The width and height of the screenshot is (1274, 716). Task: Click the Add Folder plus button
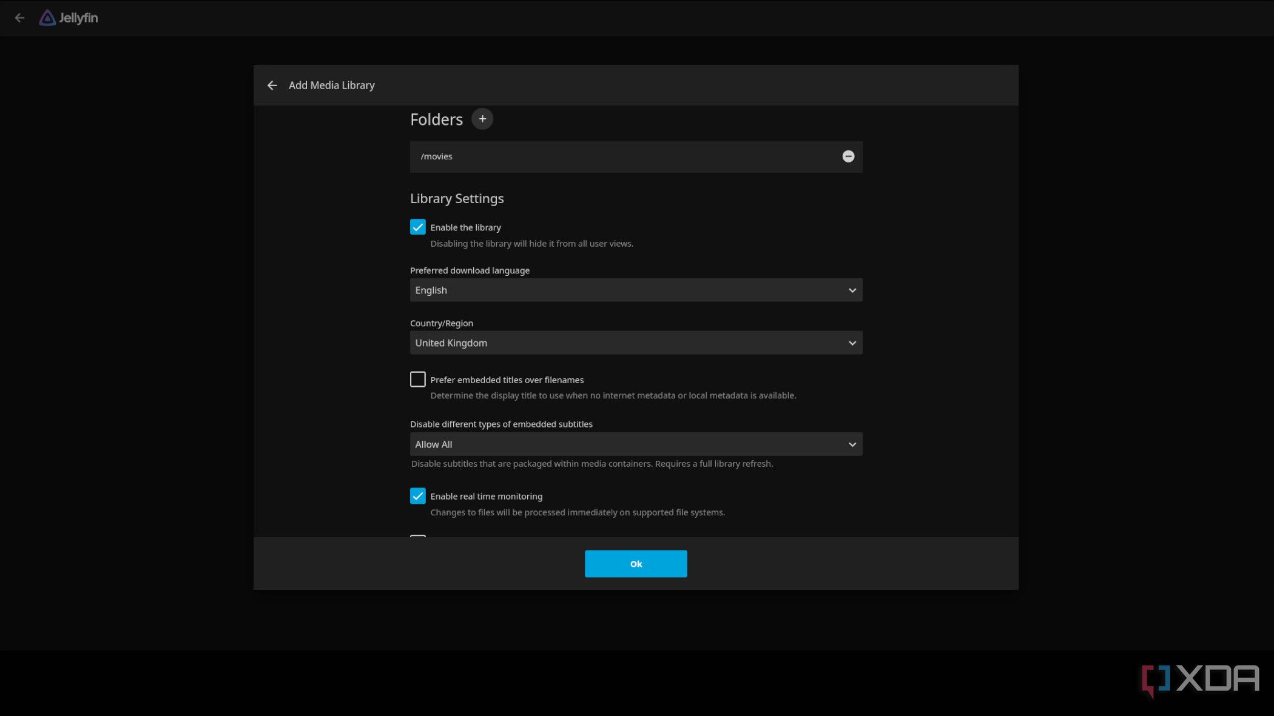click(x=482, y=118)
